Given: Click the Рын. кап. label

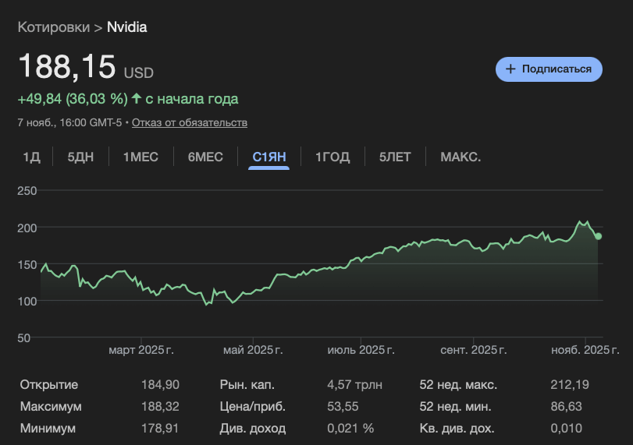Looking at the screenshot, I should tap(247, 384).
